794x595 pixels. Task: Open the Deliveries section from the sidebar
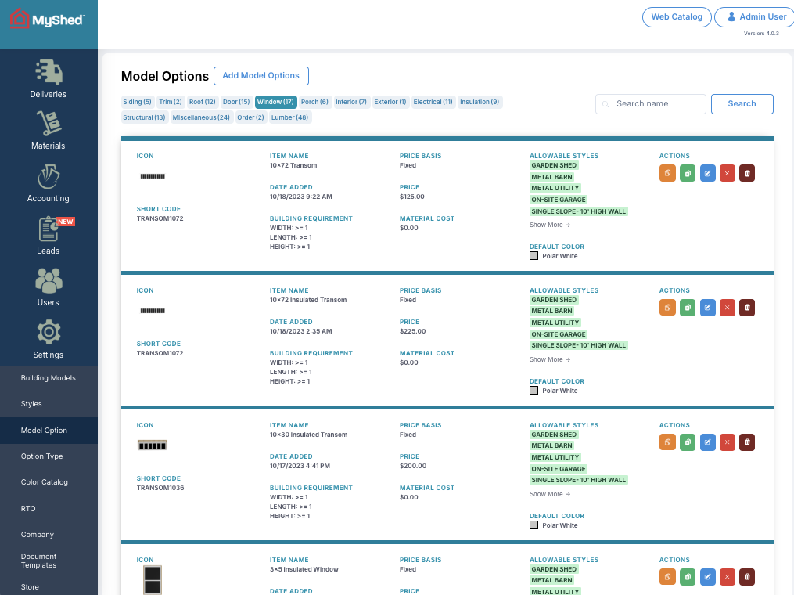(x=48, y=78)
